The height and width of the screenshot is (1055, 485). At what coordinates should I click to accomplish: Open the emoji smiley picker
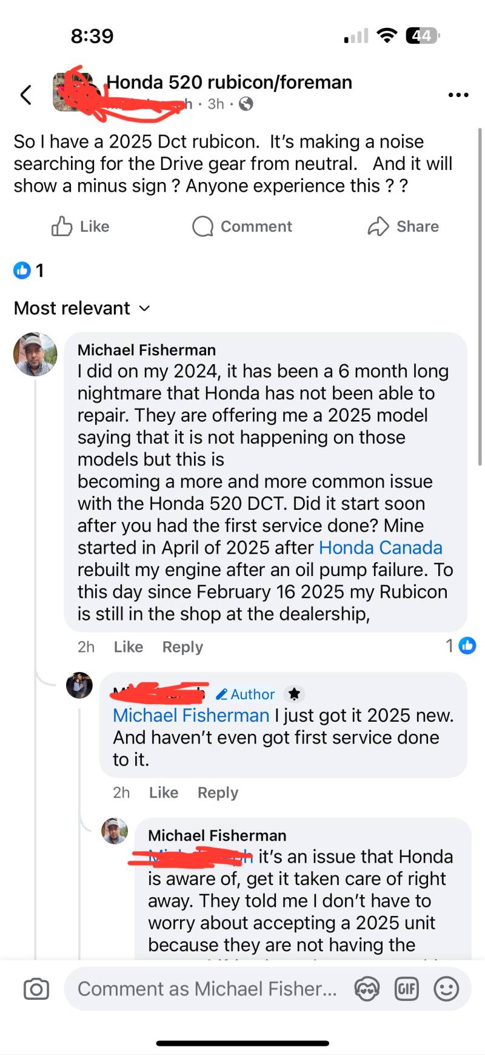[446, 989]
